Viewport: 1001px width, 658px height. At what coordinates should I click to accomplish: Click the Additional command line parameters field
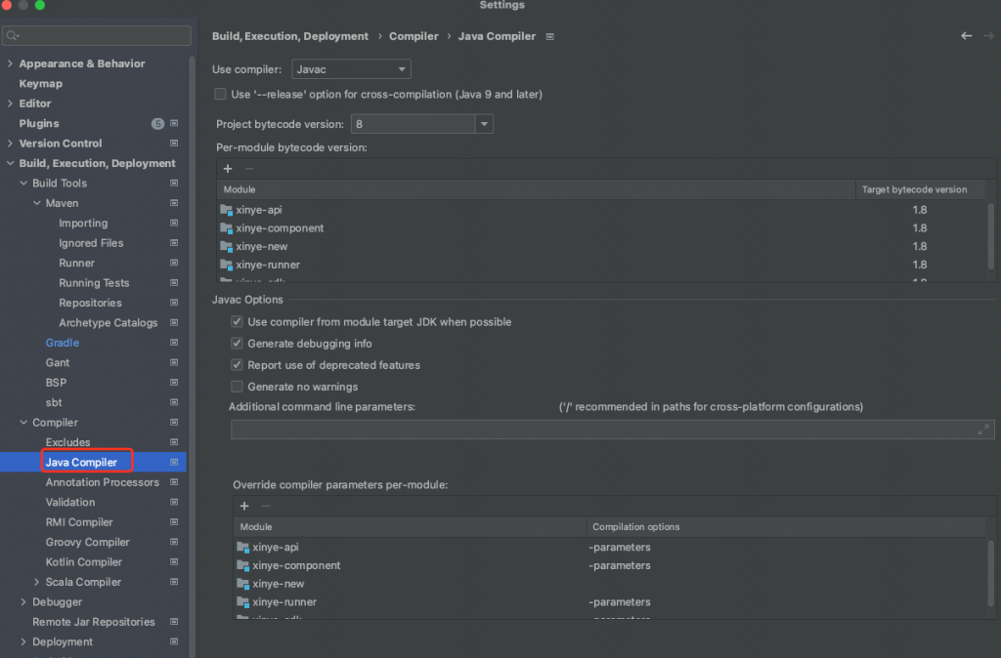coord(601,430)
